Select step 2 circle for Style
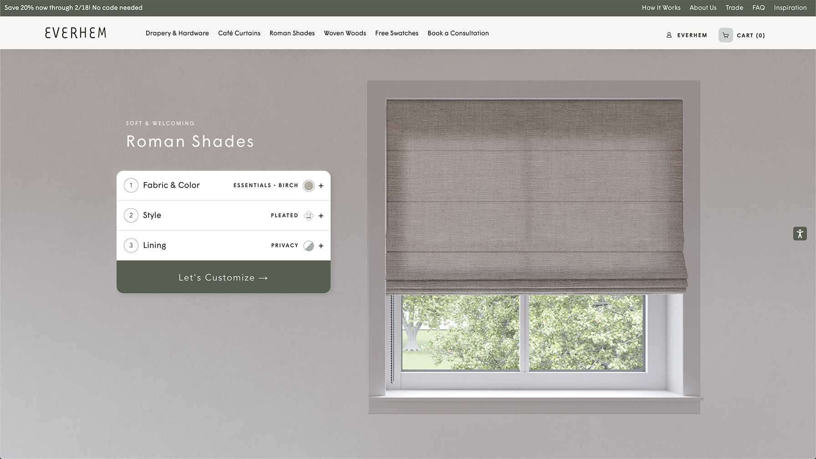This screenshot has height=459, width=816. (x=131, y=215)
